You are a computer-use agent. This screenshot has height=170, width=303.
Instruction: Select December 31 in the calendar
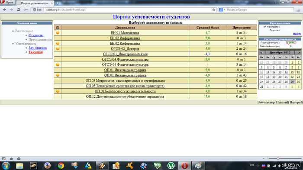[x=261, y=87]
